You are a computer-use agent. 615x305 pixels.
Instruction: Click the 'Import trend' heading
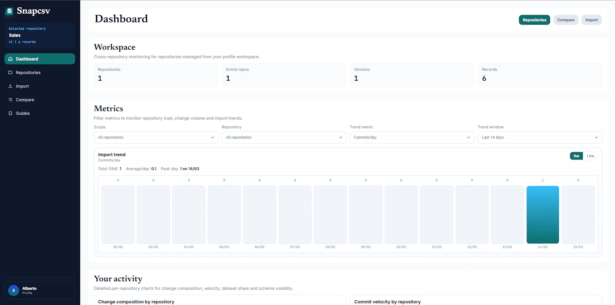point(112,155)
